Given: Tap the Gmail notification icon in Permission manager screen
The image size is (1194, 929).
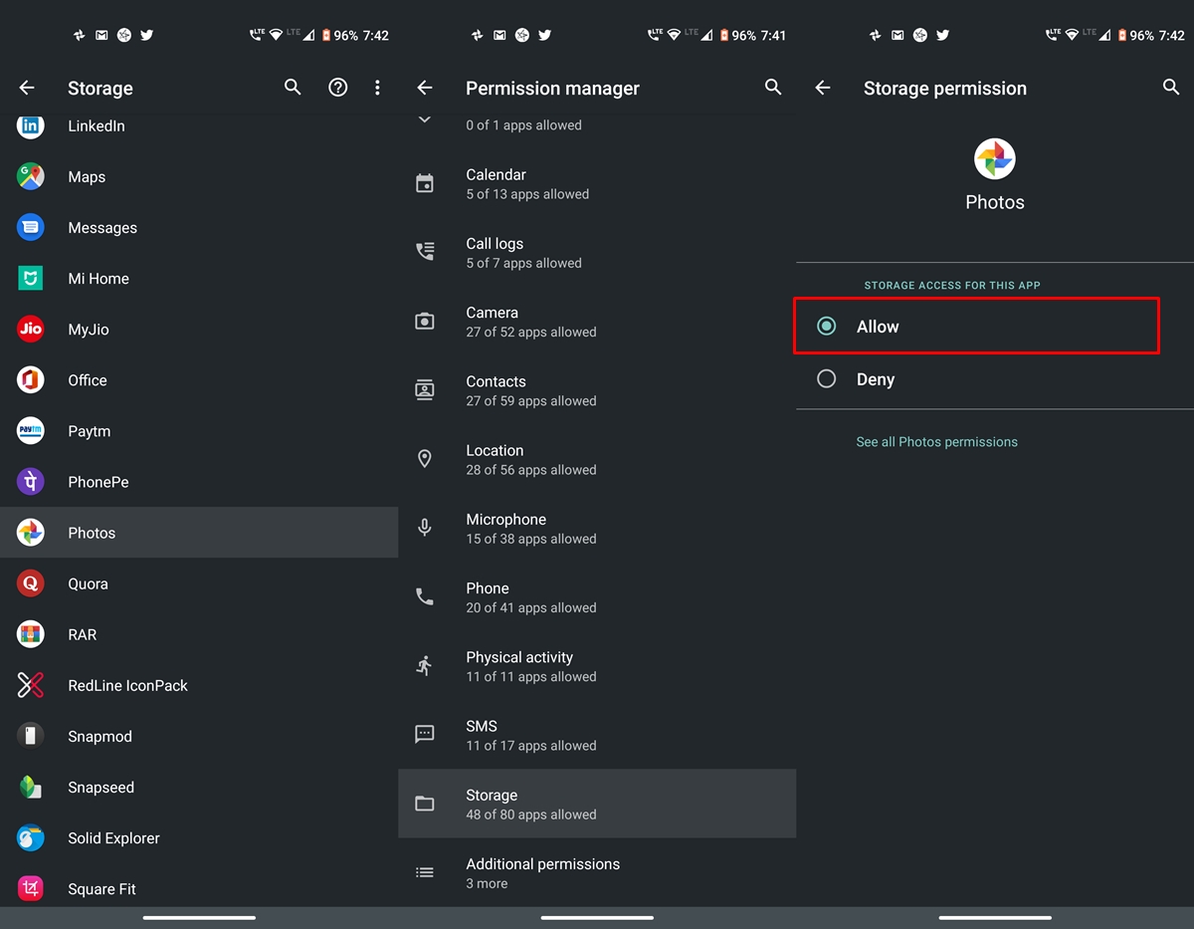Looking at the screenshot, I should pyautogui.click(x=499, y=35).
